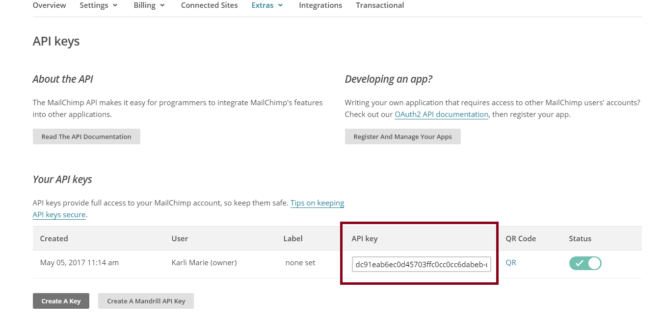Click Register And Manage Your Apps button
Image resolution: width=664 pixels, height=320 pixels.
(x=402, y=137)
